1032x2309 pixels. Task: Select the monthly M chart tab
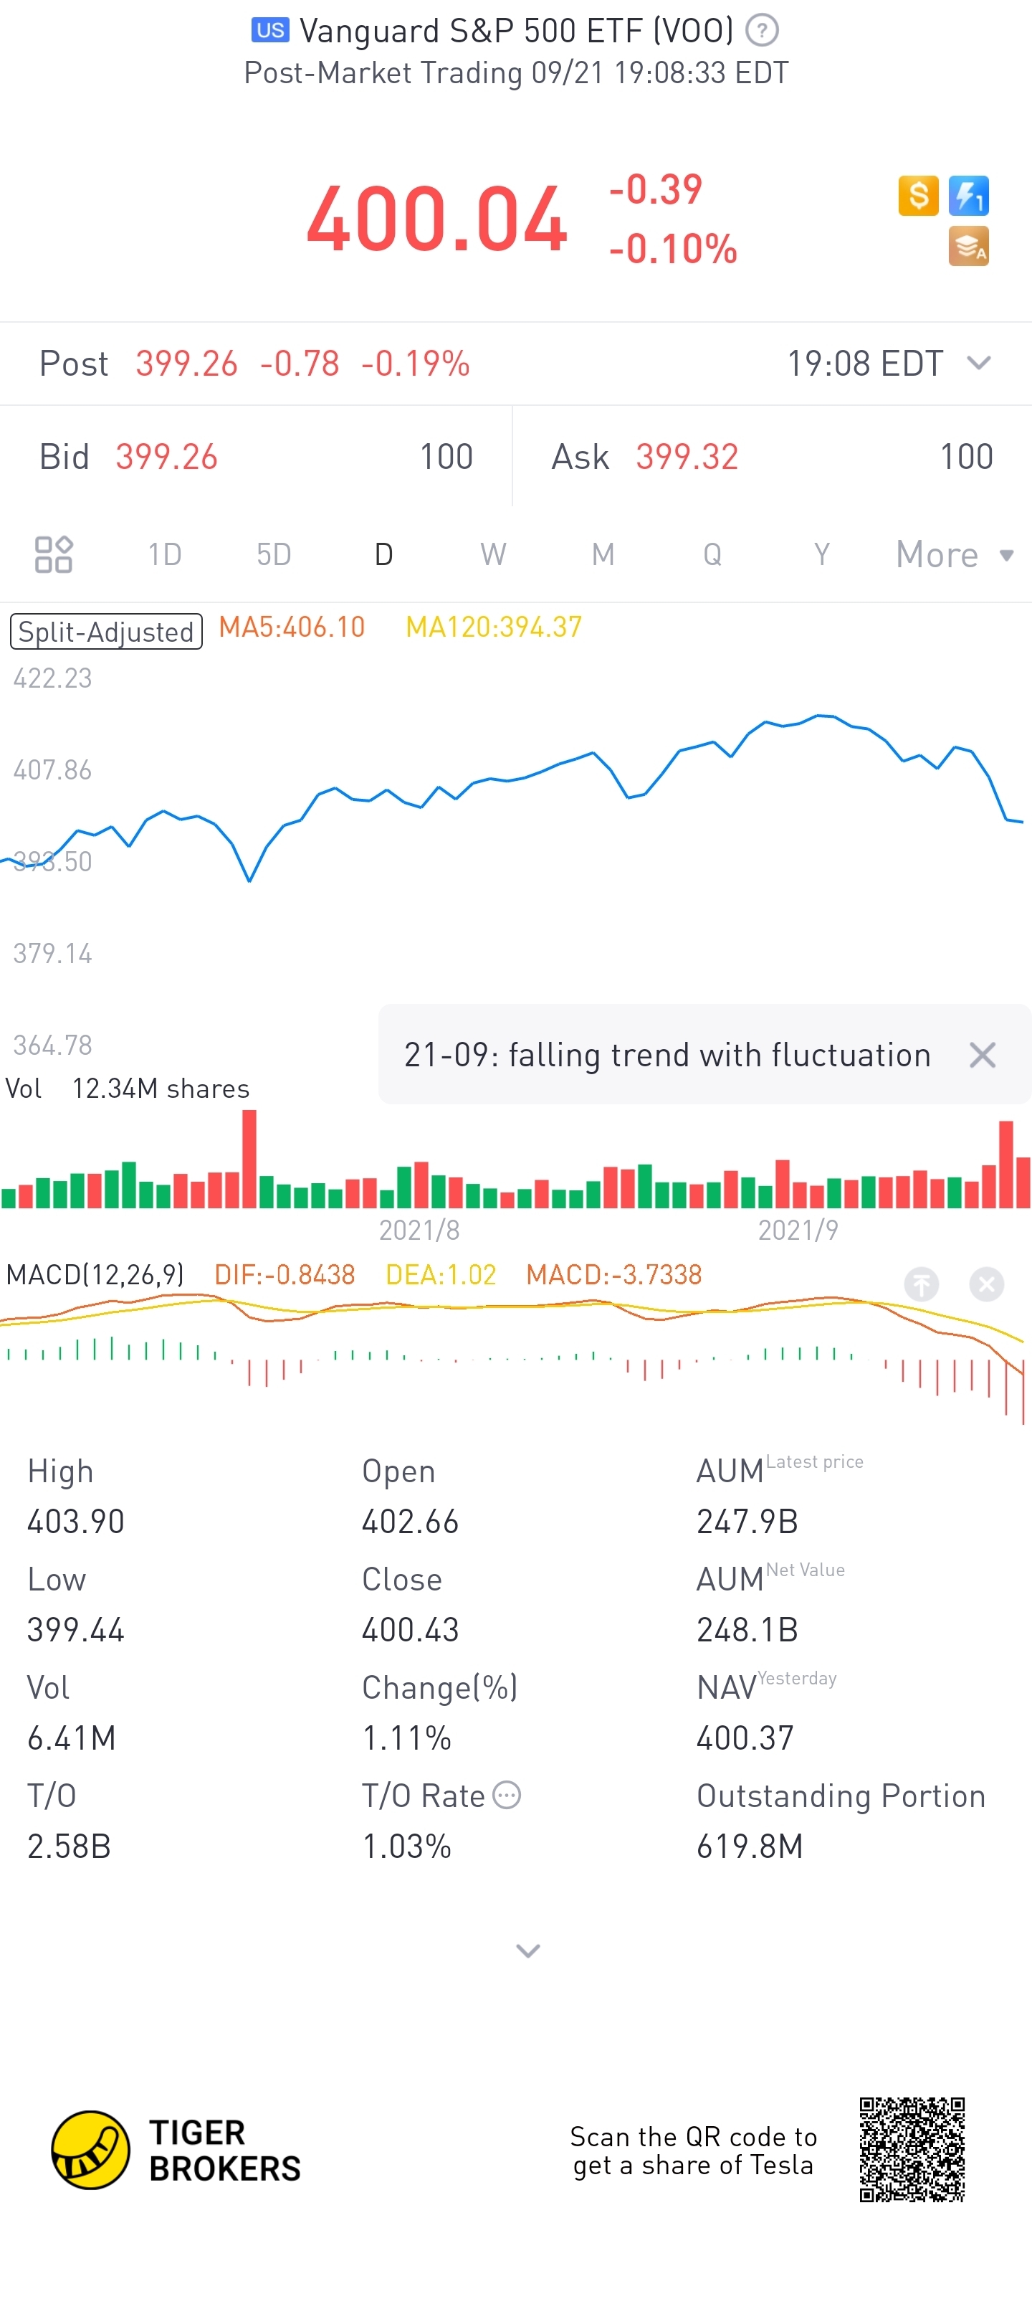[x=603, y=555]
